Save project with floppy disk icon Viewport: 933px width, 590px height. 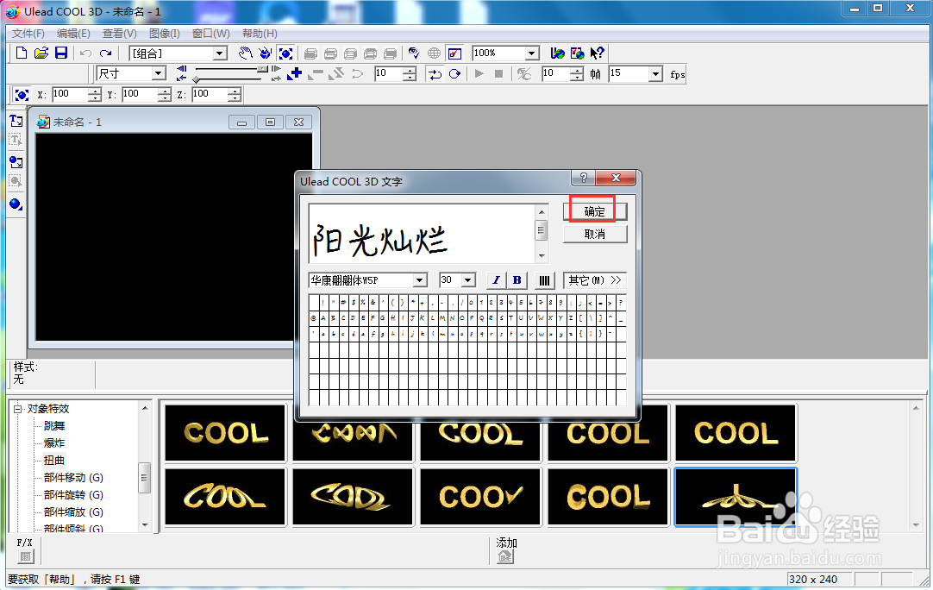pyautogui.click(x=60, y=53)
